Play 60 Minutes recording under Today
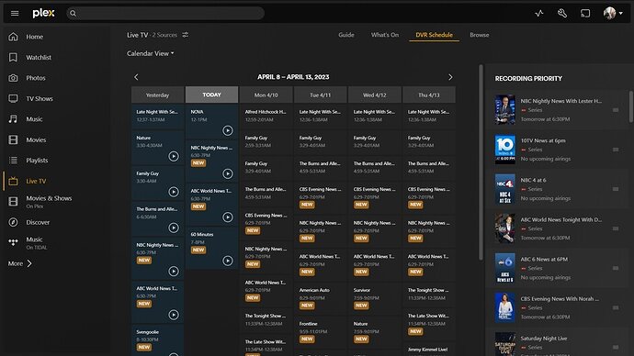 [228, 261]
